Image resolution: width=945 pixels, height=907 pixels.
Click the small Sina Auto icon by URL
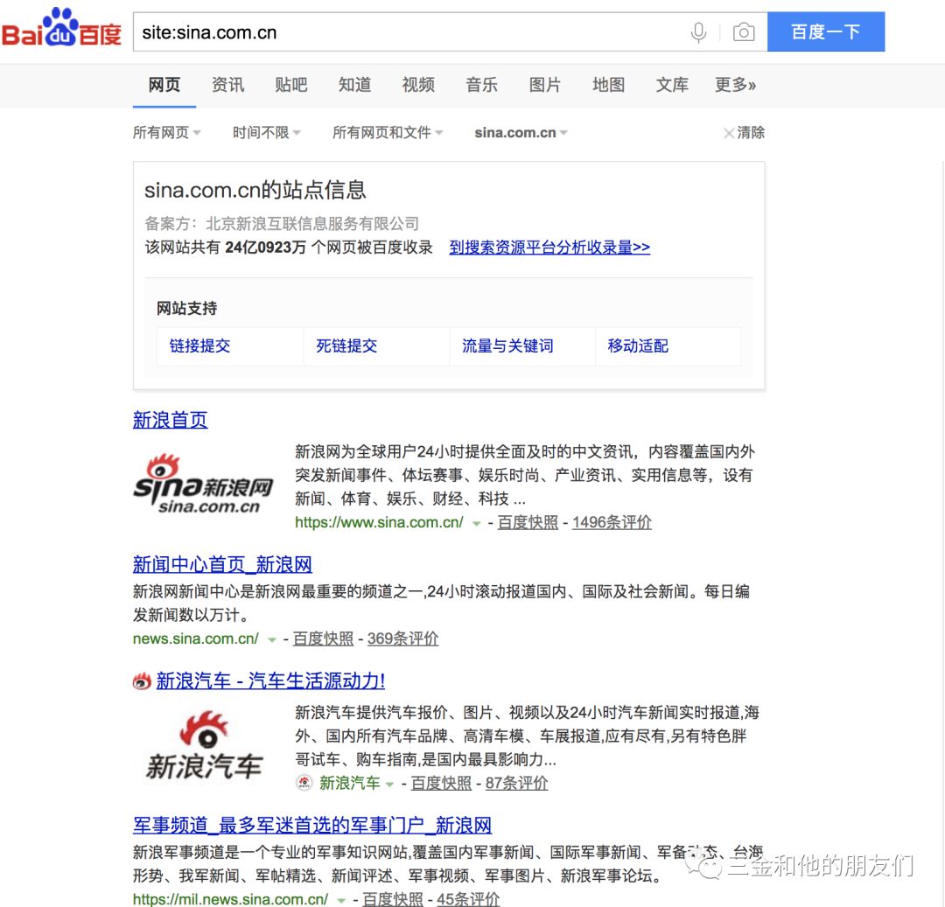304,782
